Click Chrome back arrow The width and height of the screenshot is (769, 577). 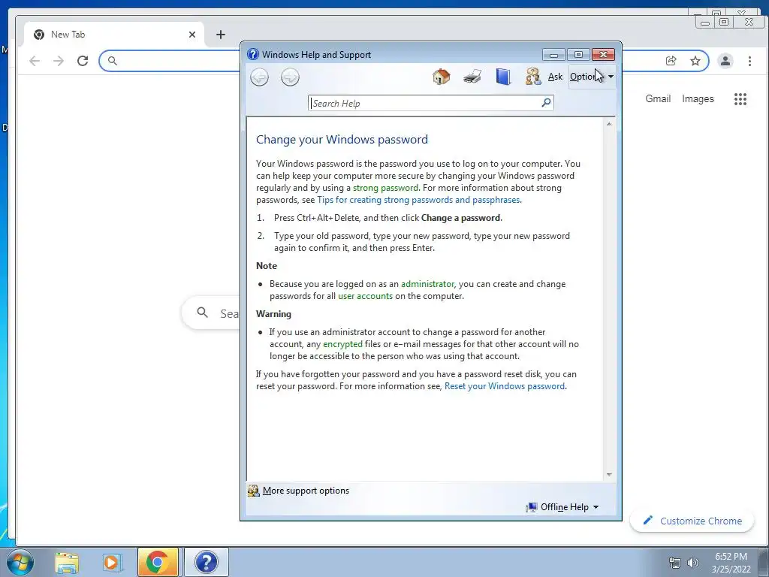(35, 61)
